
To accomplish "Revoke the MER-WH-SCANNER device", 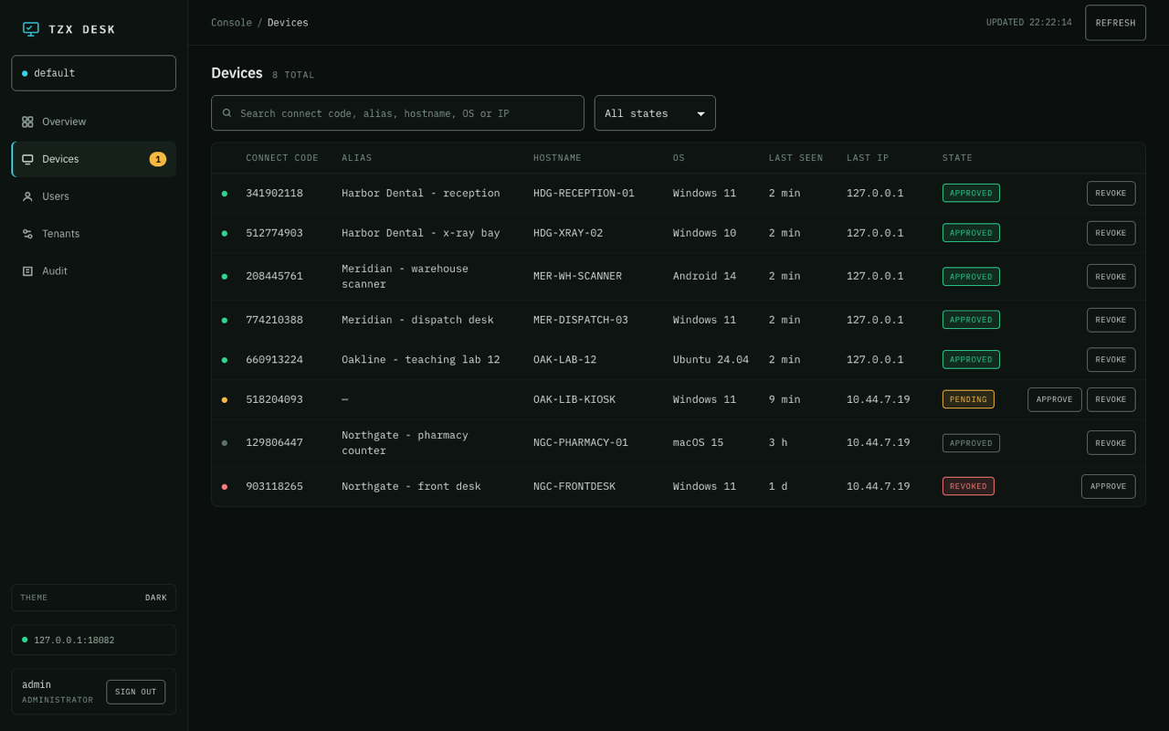I will (1111, 277).
